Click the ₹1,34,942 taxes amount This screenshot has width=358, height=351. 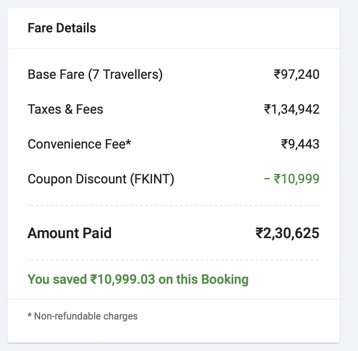pos(292,109)
